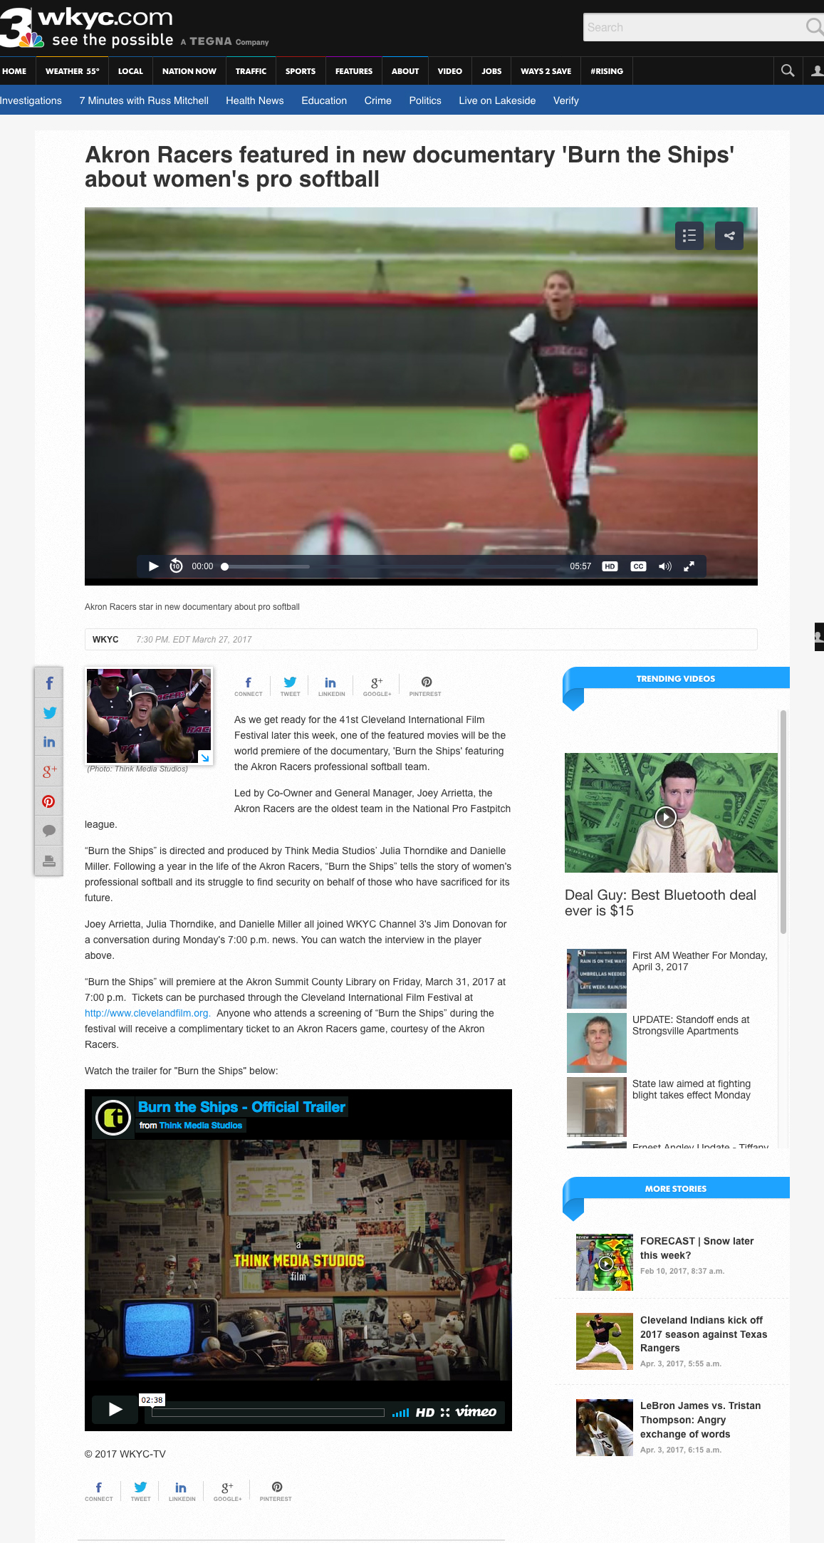Viewport: 824px width, 1543px height.
Task: Open the Verify subsection link
Action: [566, 100]
